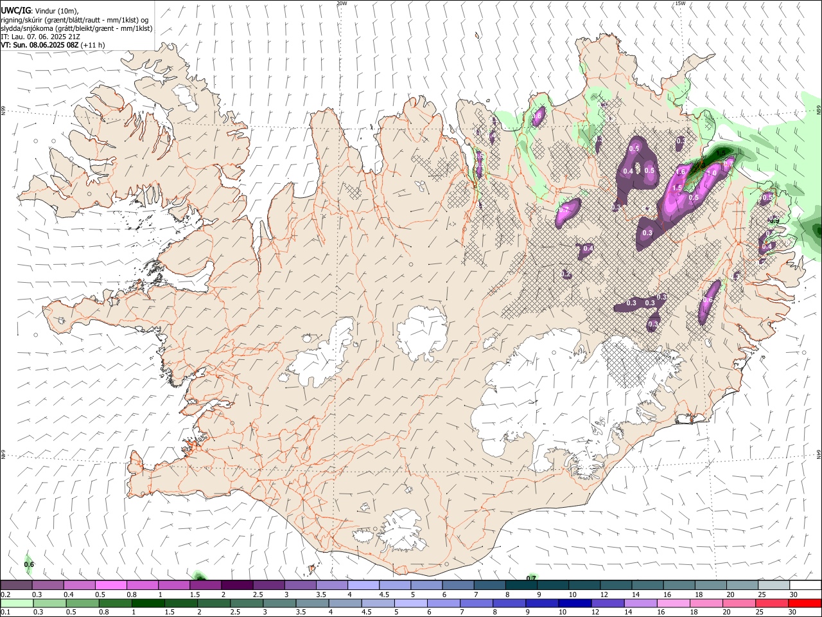Select the pale green 0.1 swatch, bottom row
The image size is (822, 617).
coord(17,604)
